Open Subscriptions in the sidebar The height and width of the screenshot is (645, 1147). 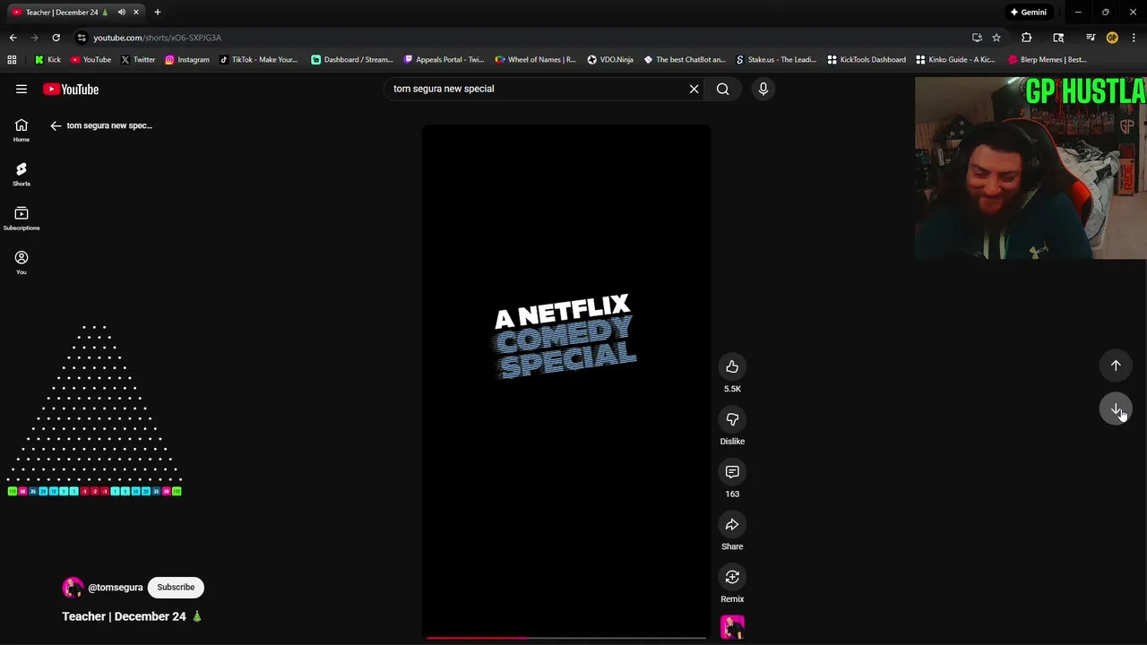(22, 218)
